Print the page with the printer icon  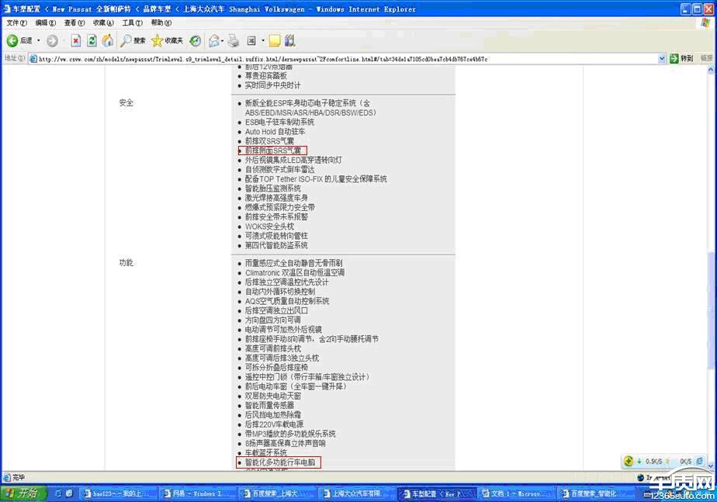coord(234,40)
